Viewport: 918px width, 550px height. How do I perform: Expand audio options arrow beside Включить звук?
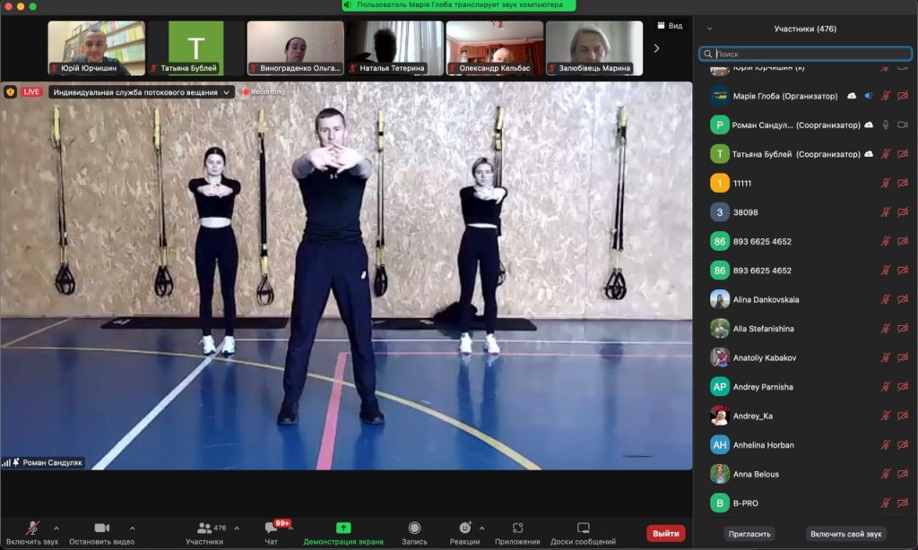point(56,528)
